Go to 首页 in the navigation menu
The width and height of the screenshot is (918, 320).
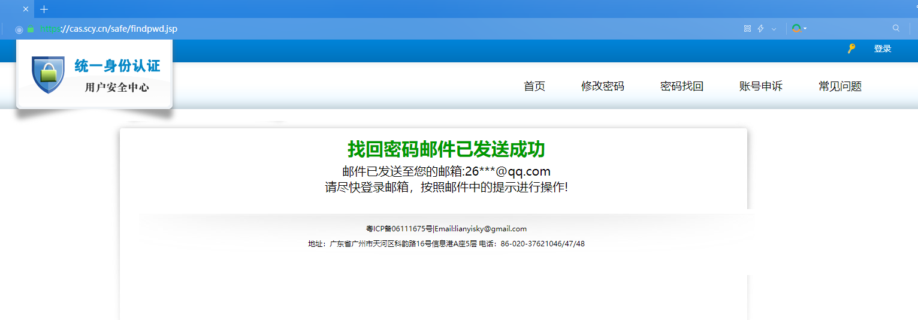coord(534,86)
